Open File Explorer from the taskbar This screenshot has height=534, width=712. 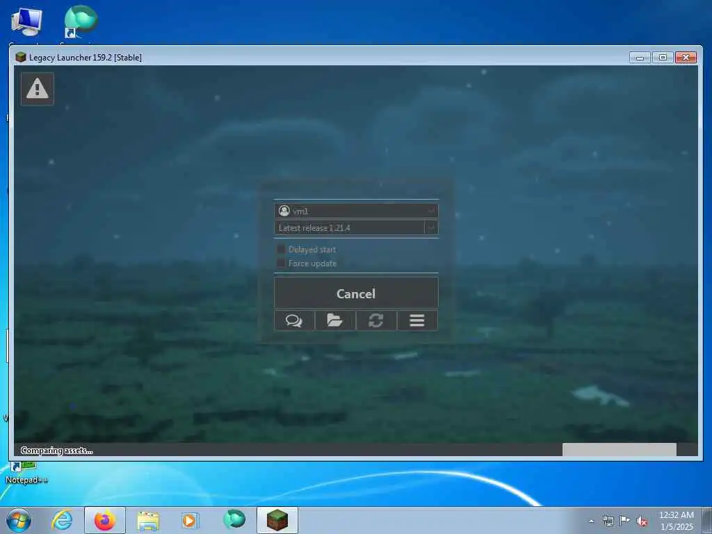tap(148, 521)
